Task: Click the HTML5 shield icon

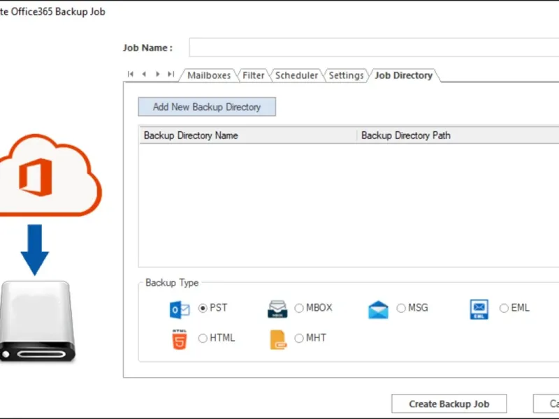Action: pyautogui.click(x=180, y=339)
